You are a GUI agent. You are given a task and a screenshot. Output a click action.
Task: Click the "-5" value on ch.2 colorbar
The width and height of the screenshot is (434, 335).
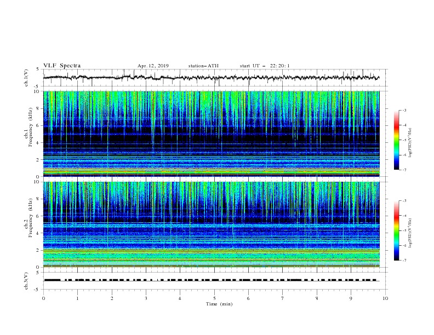pos(404,230)
